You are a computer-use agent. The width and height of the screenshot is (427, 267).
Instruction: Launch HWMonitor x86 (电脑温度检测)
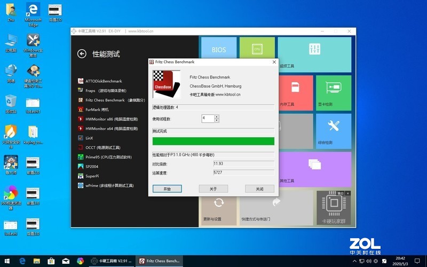click(x=108, y=119)
